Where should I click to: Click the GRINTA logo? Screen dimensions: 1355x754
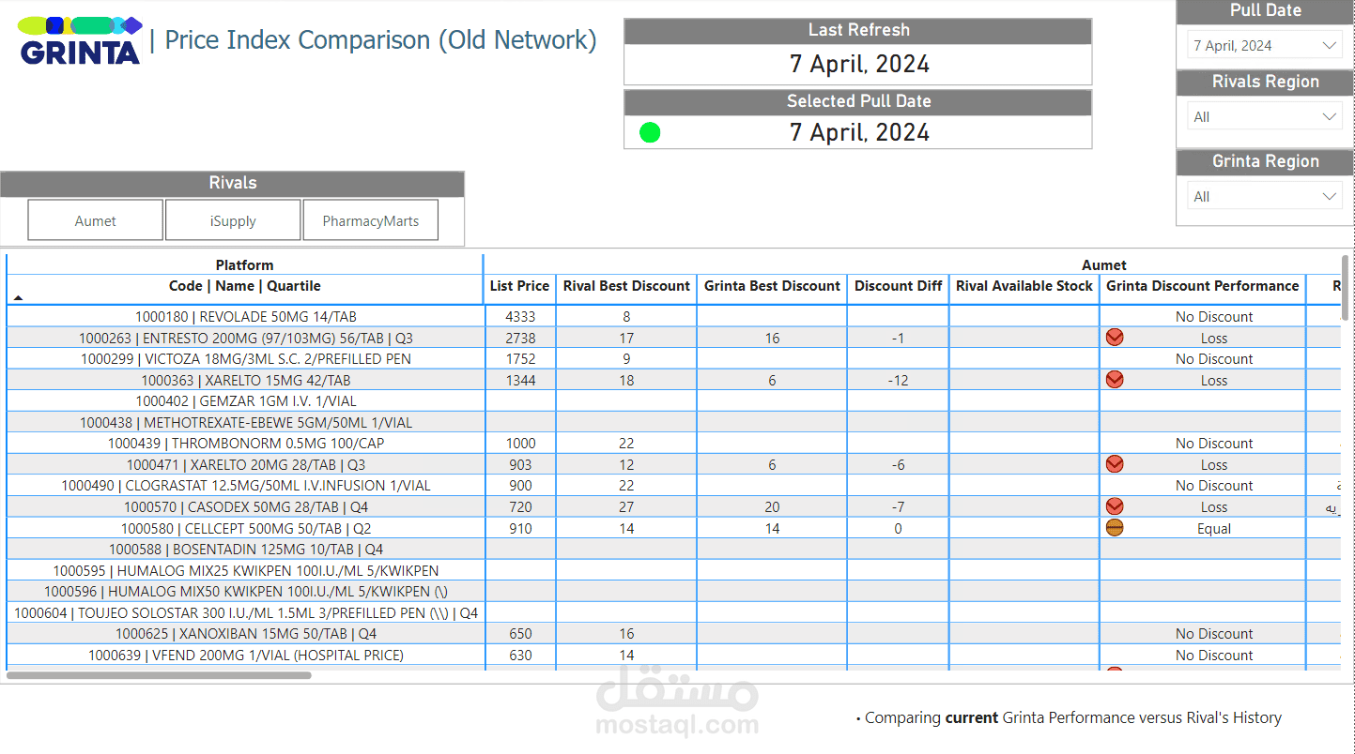click(81, 40)
